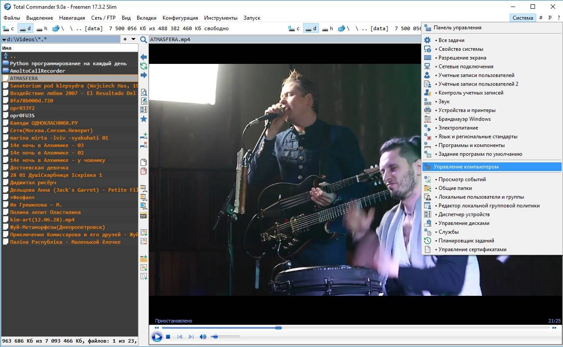Click the fast-forward arrows beside the seek bar
The height and width of the screenshot is (347, 563).
click(555, 327)
